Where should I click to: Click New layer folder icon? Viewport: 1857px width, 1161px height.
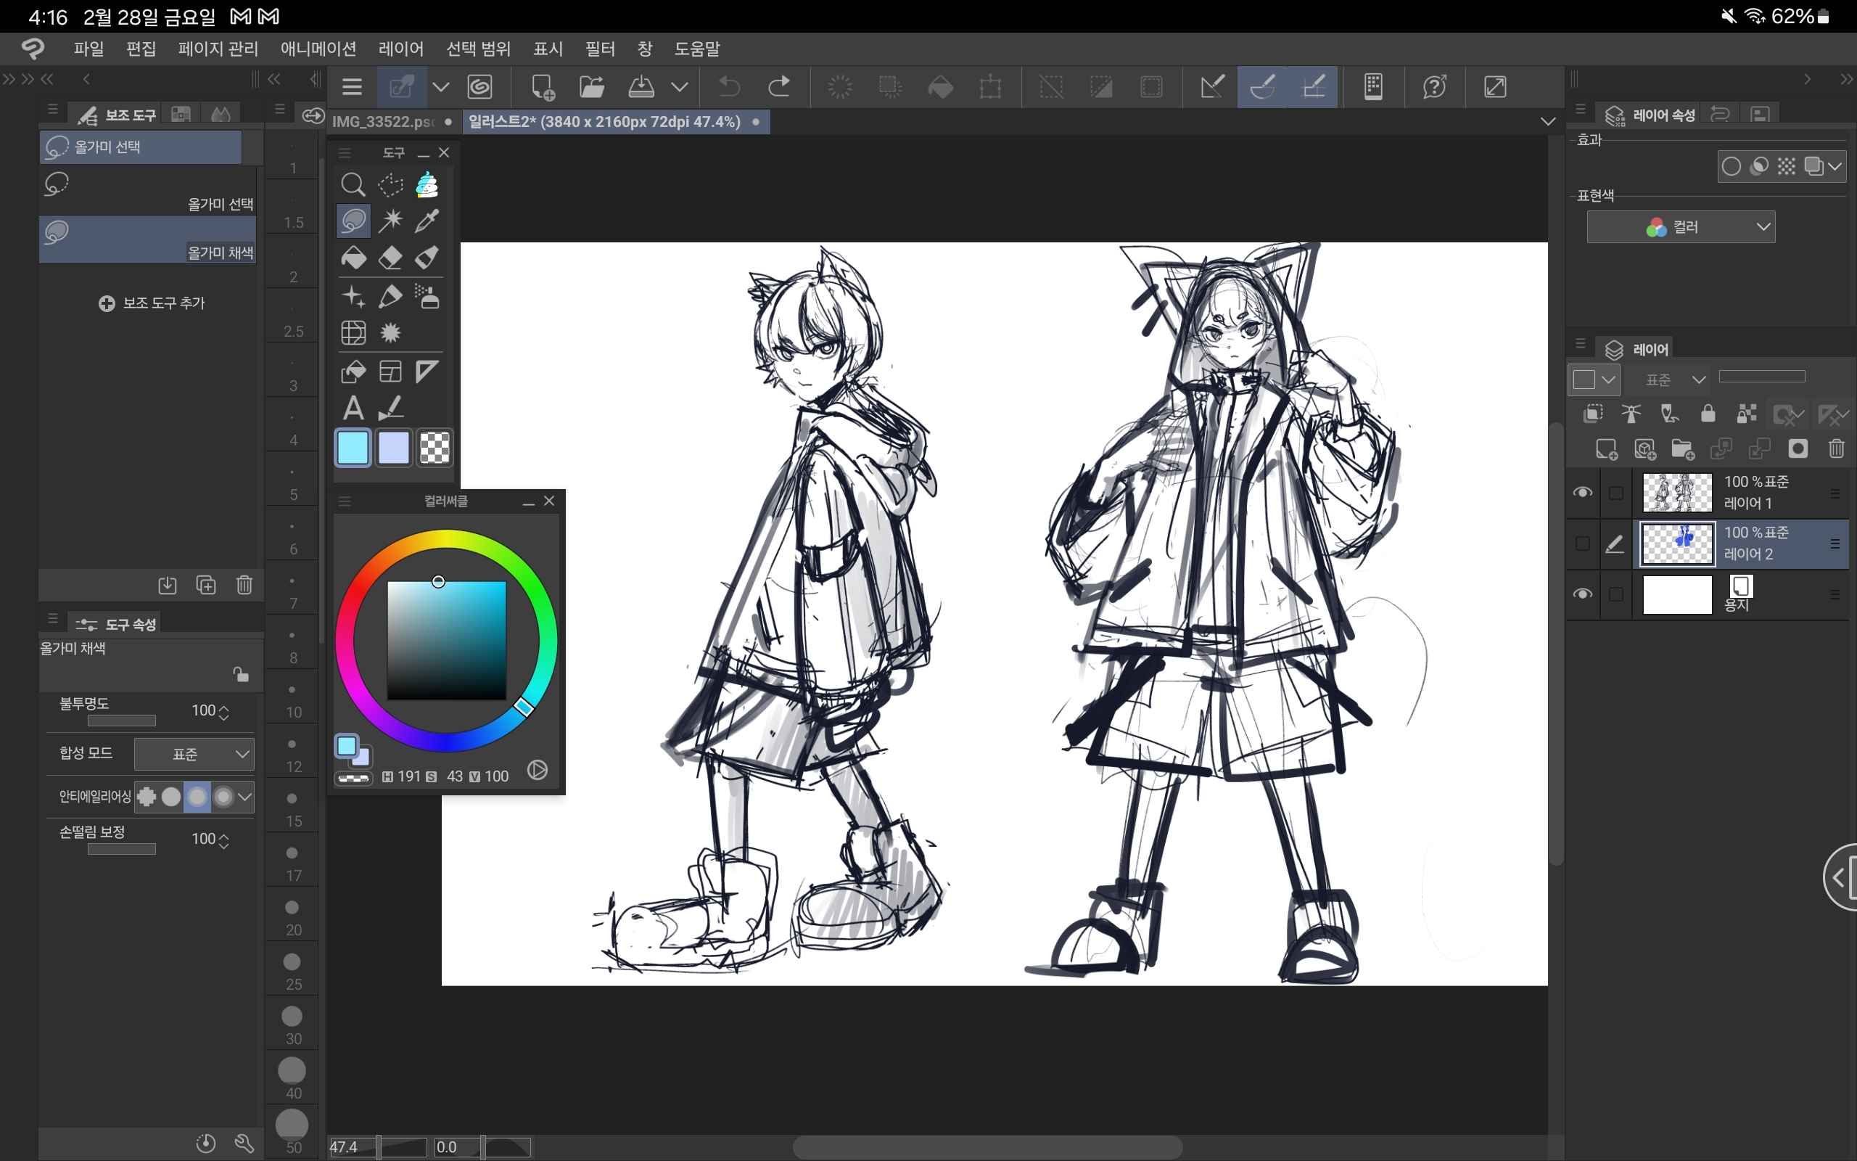(1683, 448)
